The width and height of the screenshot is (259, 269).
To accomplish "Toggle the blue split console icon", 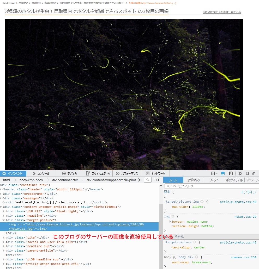I will click(x=223, y=173).
